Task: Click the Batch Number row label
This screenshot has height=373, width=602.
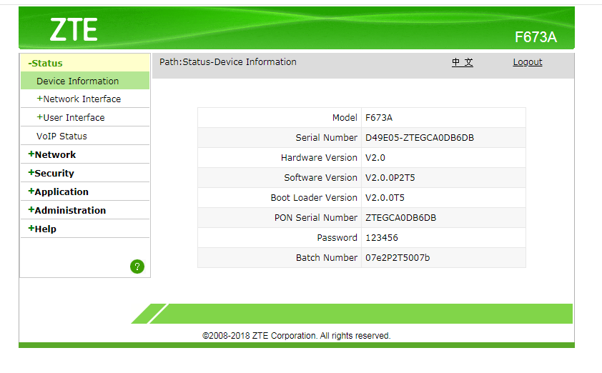Action: [x=326, y=257]
